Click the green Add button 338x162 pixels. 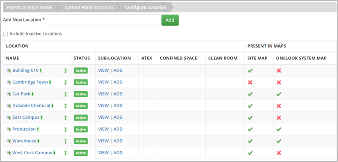170,20
